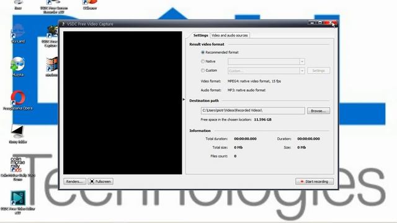Click the destination path input field
The height and width of the screenshot is (223, 397).
point(252,111)
